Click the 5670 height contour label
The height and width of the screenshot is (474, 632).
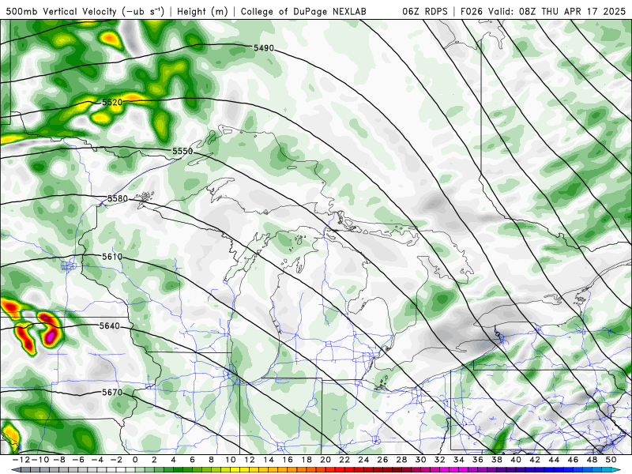[112, 392]
